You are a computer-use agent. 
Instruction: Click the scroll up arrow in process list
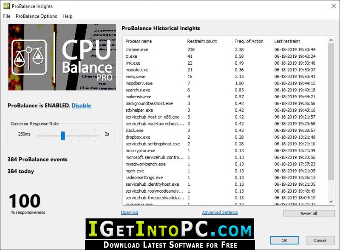point(331,40)
